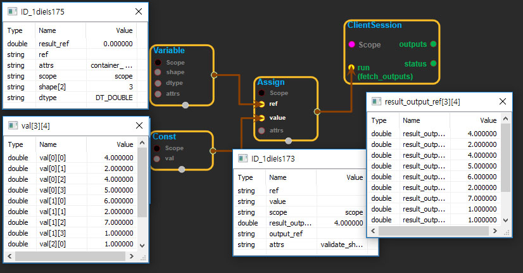
Task: Click the Variable node title
Action: [x=169, y=51]
